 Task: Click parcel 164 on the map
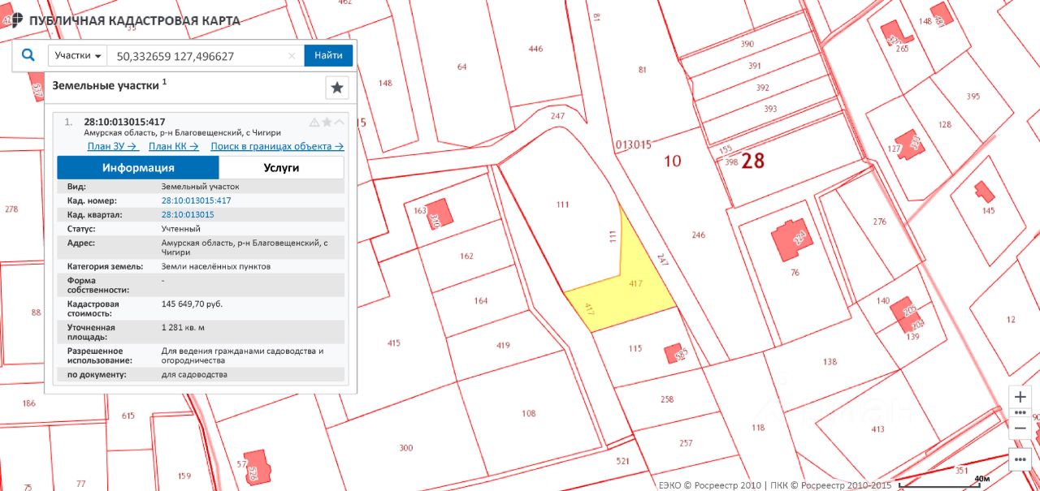(x=481, y=301)
